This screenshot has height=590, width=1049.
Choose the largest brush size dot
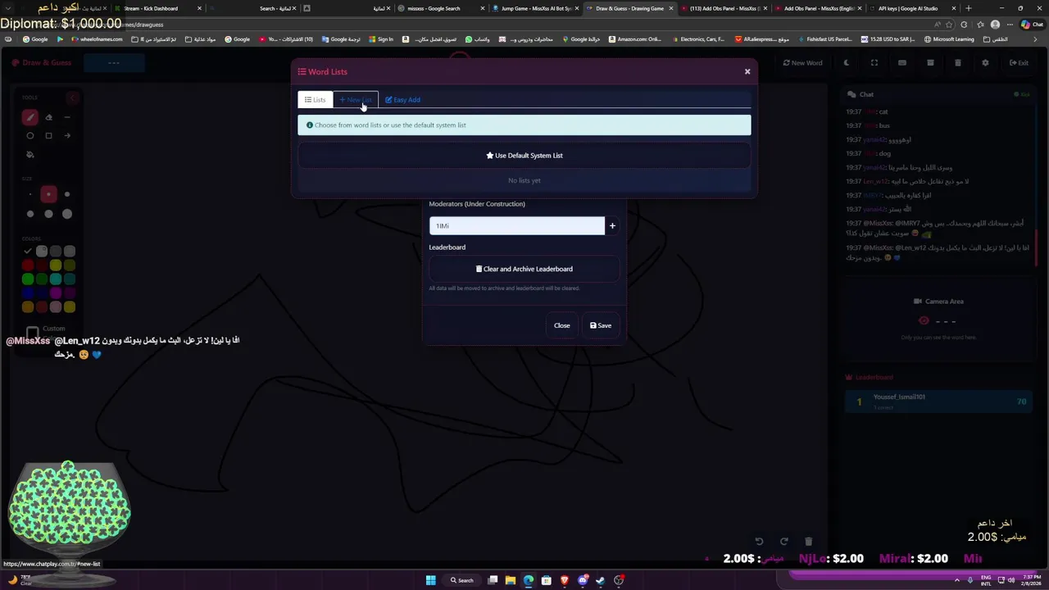click(x=67, y=214)
